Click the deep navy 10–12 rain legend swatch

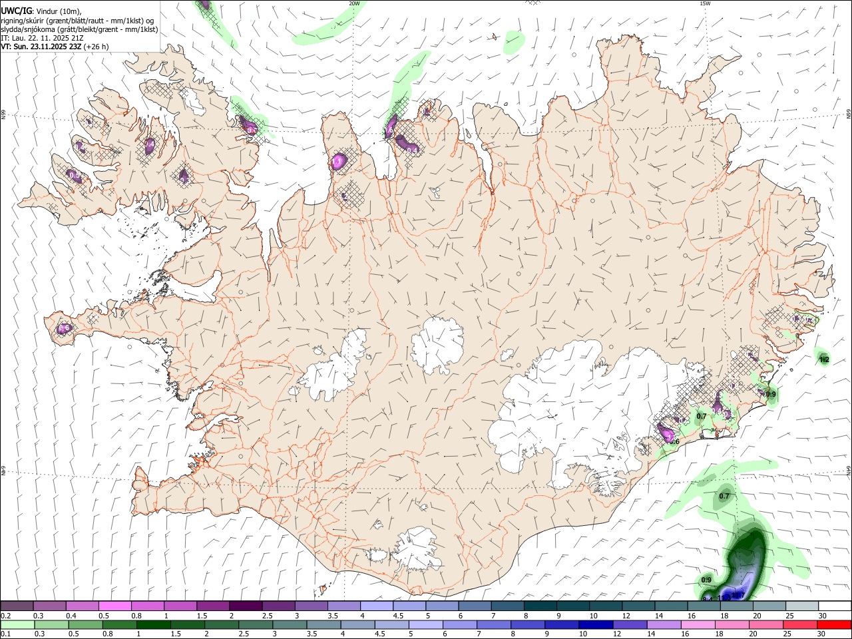596,624
